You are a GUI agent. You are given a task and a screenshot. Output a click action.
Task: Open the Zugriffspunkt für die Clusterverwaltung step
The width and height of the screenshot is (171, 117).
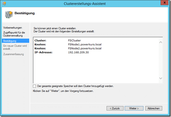pos(14,34)
